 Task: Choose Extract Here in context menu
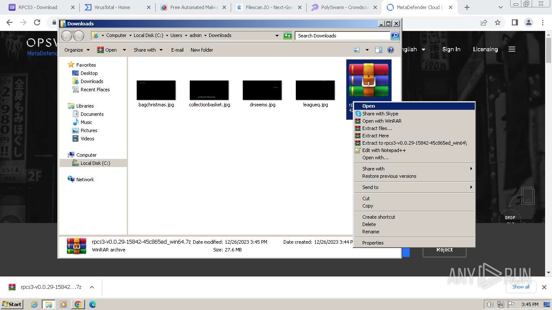click(x=414, y=136)
